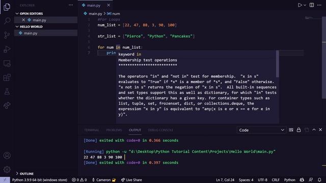
Task: Run the Python file with play button
Action: pos(300,5)
